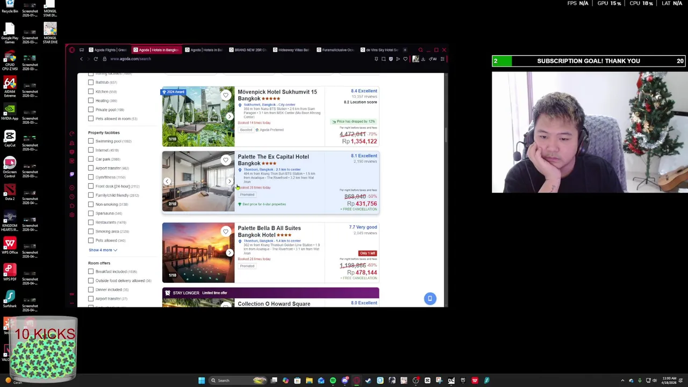Open Discord from the taskbar
Image resolution: width=688 pixels, height=387 pixels.
point(345,381)
